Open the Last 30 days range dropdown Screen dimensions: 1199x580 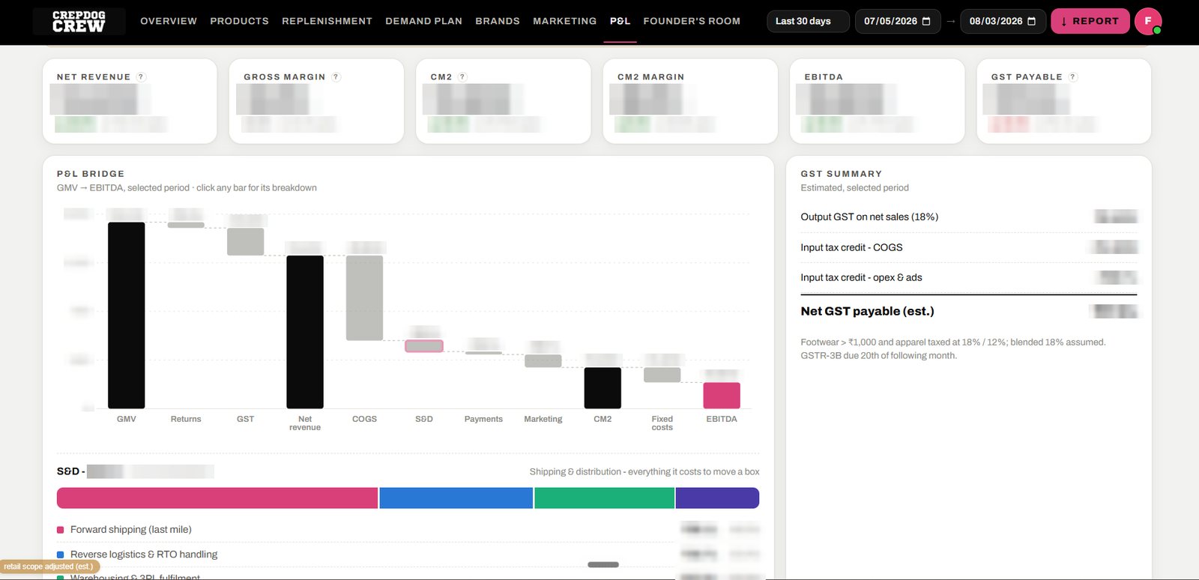tap(808, 21)
